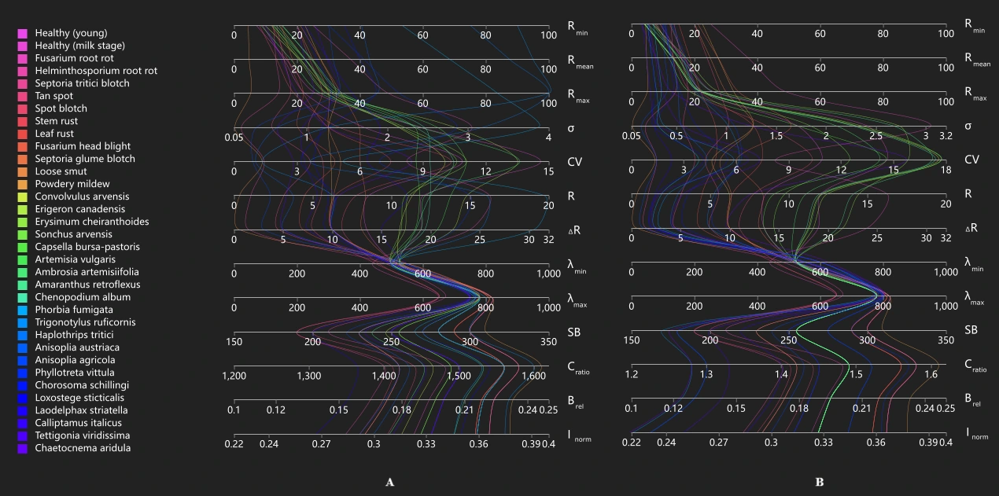Choose the Phyllotreta vittula legend text
This screenshot has width=999, height=496.
pos(76,373)
